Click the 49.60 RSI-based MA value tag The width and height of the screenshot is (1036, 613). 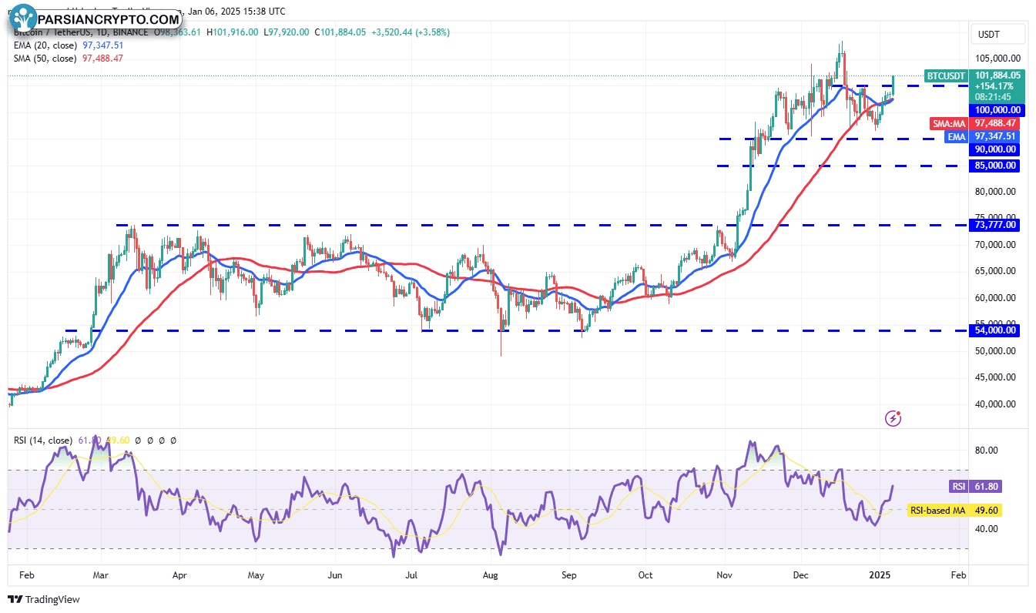point(987,510)
